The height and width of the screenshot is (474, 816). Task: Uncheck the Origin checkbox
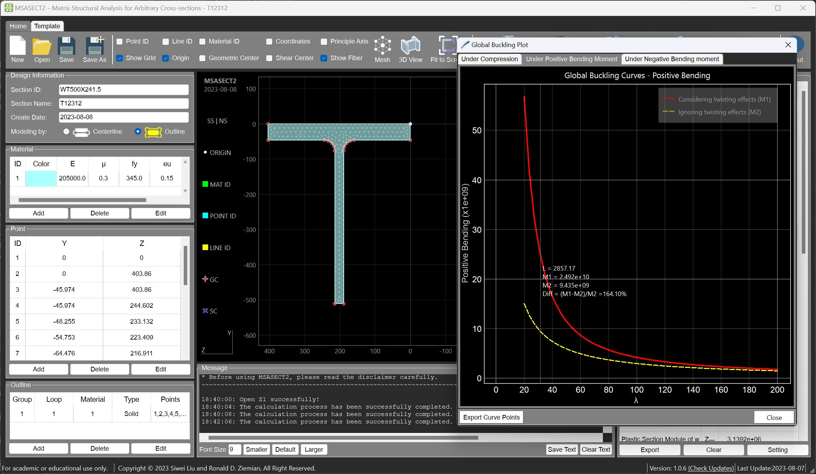166,58
